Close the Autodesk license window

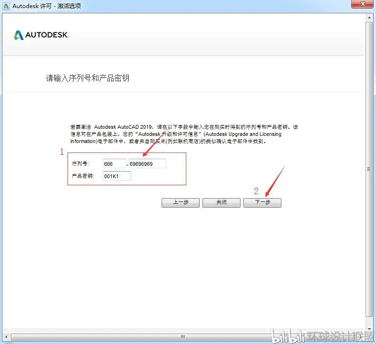point(363,4)
